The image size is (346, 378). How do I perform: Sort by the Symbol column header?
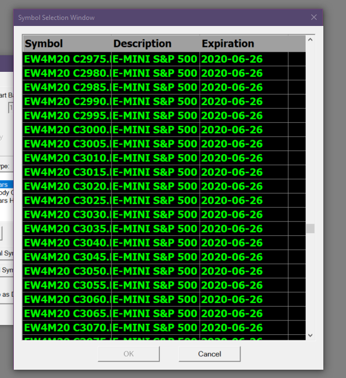[x=67, y=44]
